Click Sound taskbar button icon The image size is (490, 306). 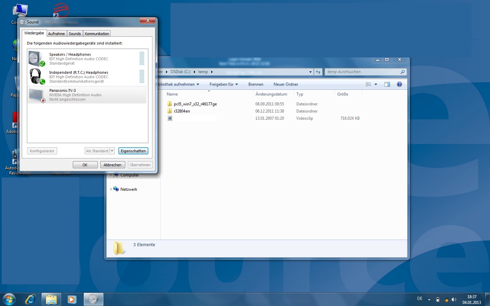93,300
